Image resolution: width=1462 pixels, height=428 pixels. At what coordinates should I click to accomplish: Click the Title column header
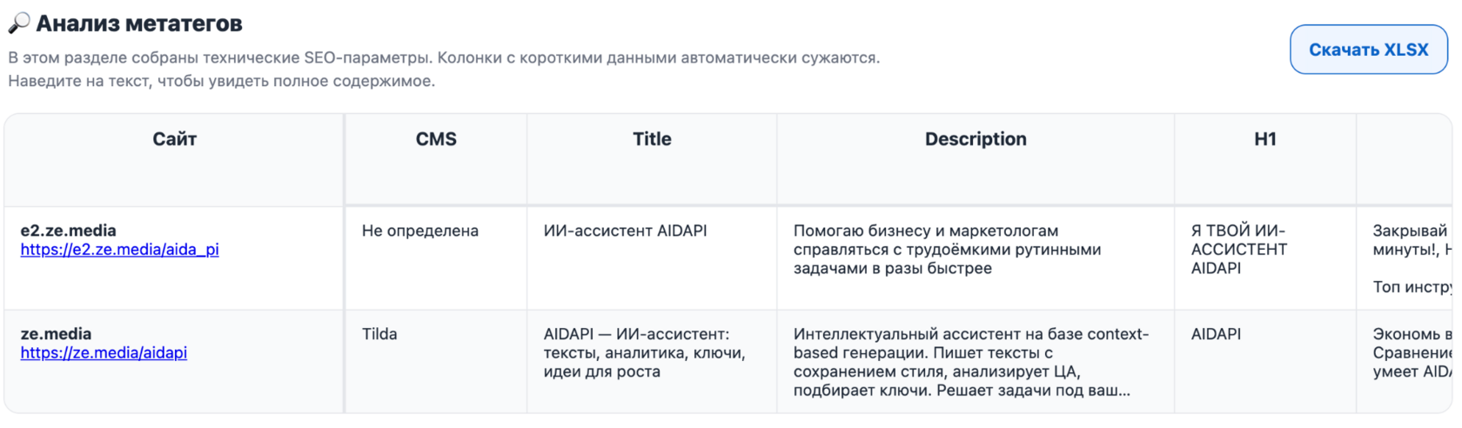pos(652,139)
